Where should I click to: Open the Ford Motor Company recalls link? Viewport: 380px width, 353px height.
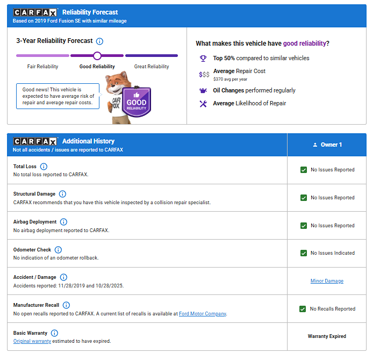pyautogui.click(x=203, y=314)
